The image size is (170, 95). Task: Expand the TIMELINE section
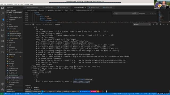coord(14,89)
